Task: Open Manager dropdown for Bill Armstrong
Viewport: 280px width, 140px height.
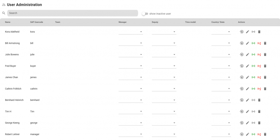Action: 131,43
